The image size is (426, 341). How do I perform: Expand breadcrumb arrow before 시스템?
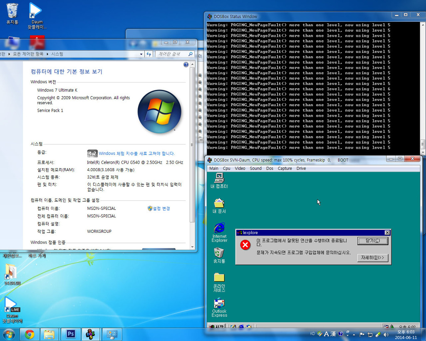click(47, 54)
